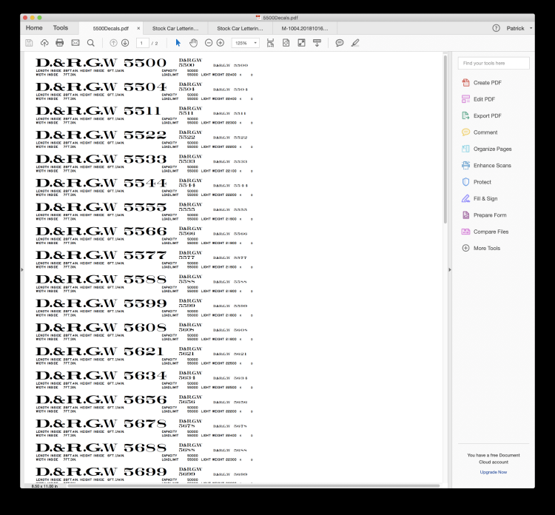Expand the left navigation pane
This screenshot has width=555, height=515.
point(22,269)
